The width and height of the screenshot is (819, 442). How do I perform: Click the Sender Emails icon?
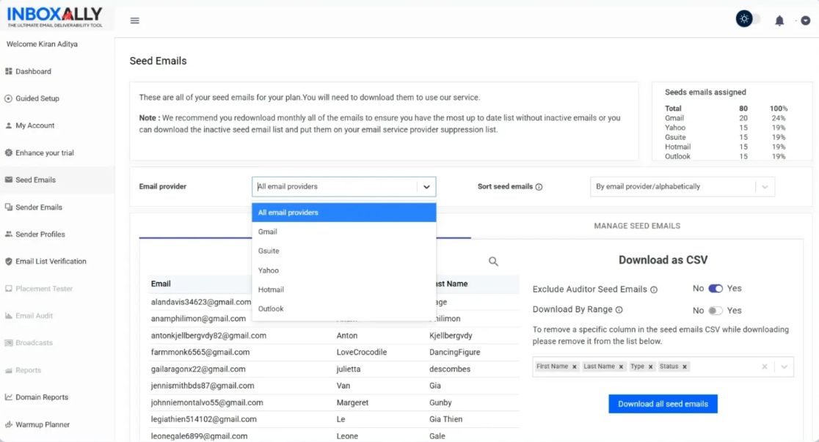pos(8,207)
